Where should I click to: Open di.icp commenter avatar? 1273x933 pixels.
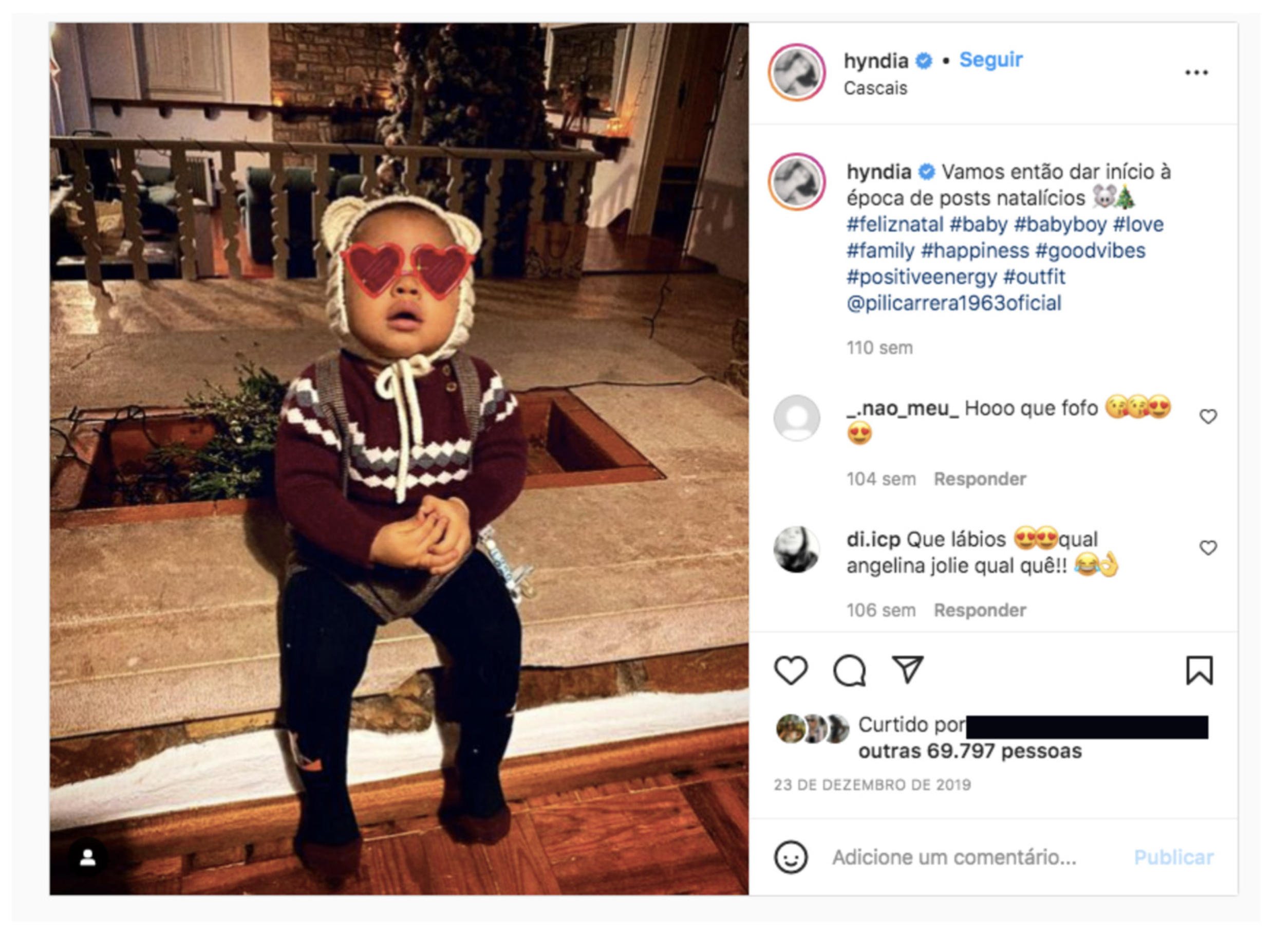(797, 549)
